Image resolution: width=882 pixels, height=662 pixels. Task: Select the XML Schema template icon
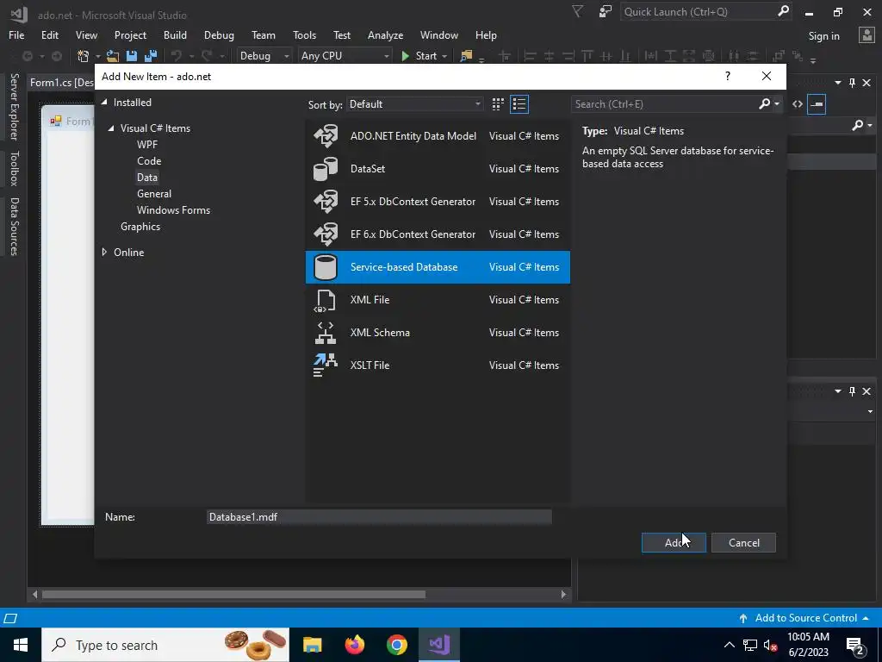(326, 333)
